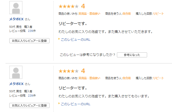Click second review's star rating icons

pyautogui.click(x=69, y=71)
